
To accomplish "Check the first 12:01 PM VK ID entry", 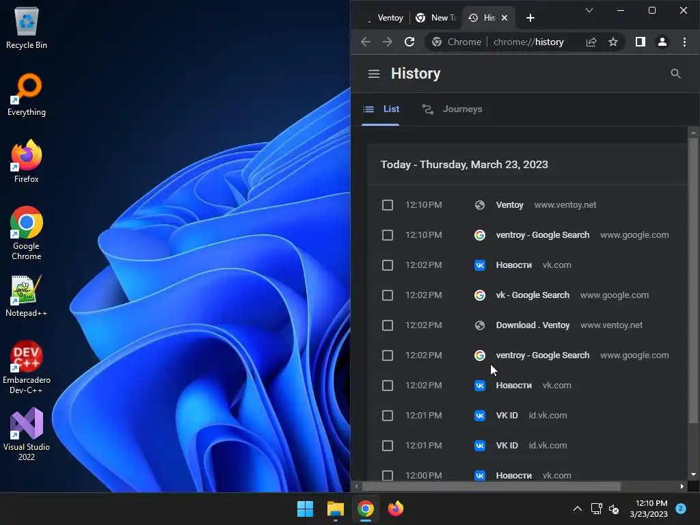I will click(x=388, y=416).
